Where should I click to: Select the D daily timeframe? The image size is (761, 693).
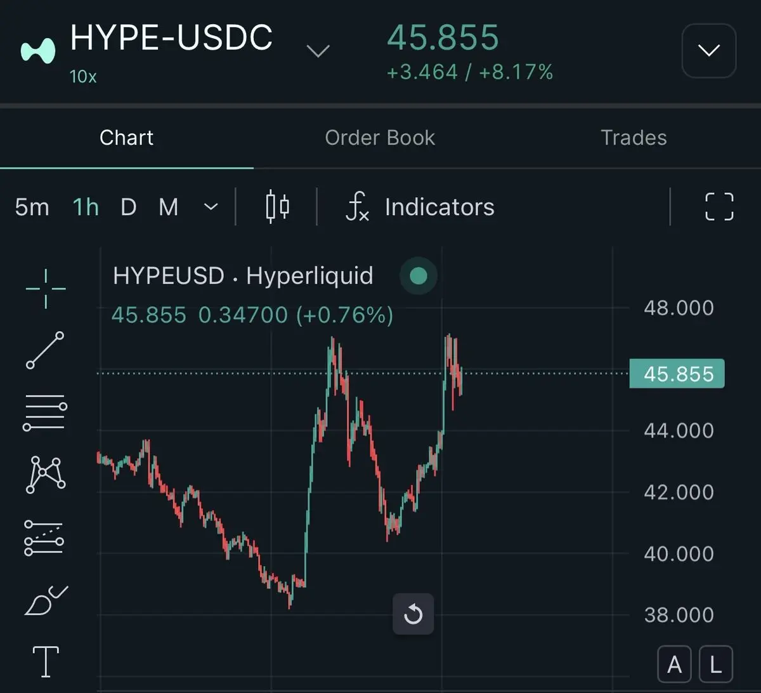(128, 207)
